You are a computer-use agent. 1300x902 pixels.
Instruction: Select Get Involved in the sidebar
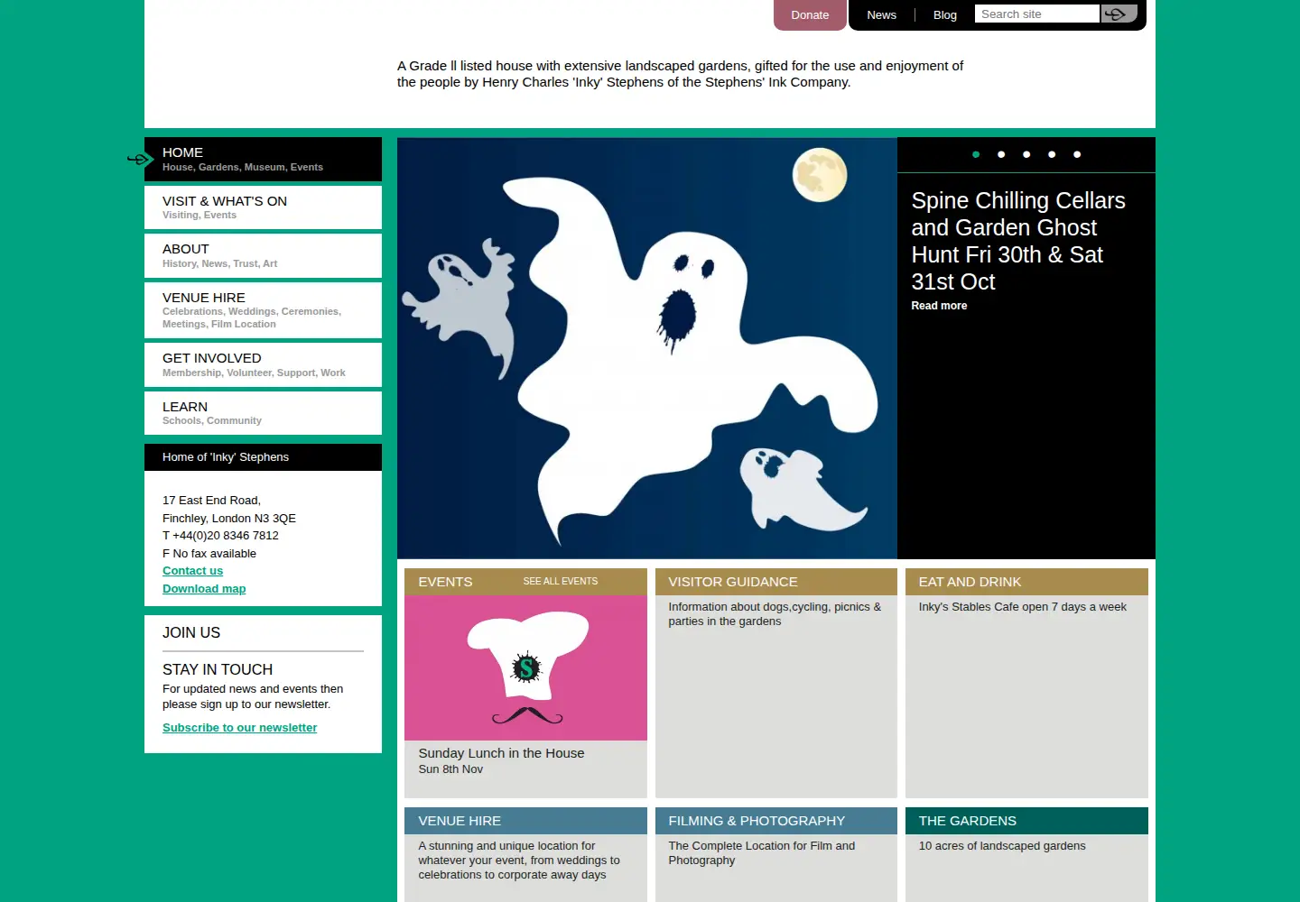(263, 364)
